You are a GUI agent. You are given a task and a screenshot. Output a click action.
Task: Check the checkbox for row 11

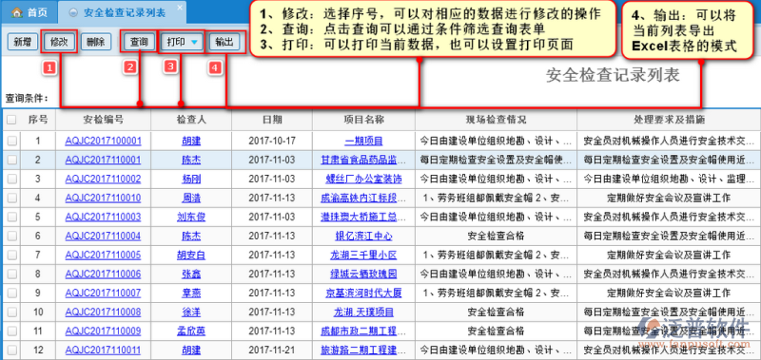(11, 331)
